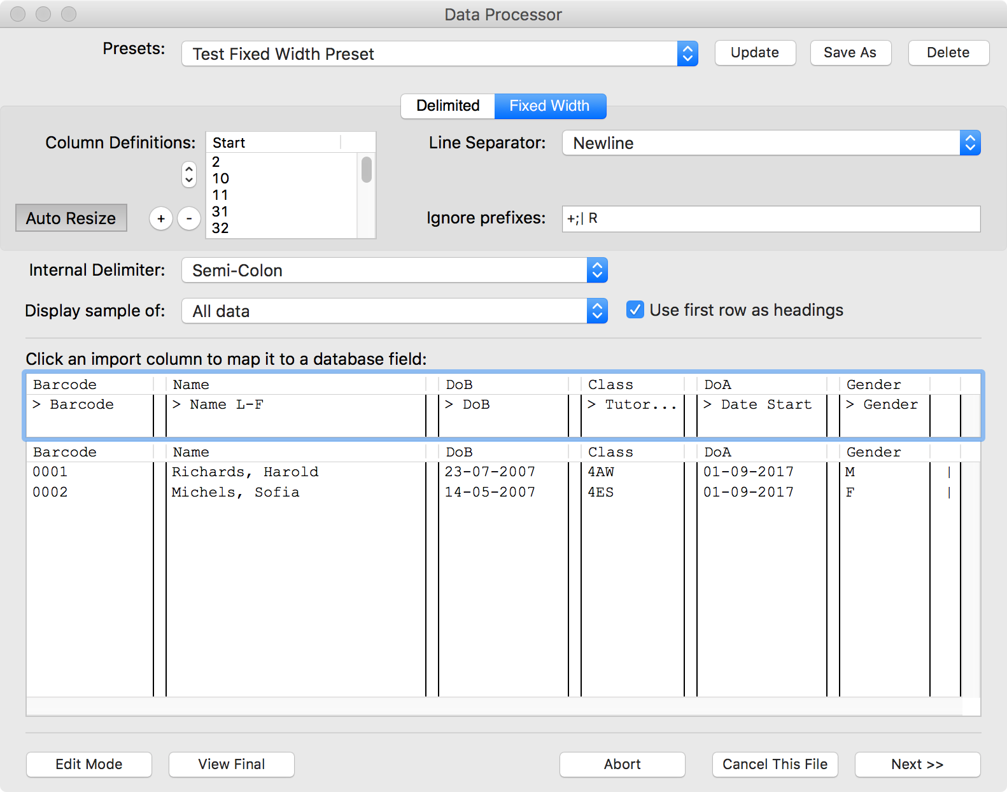Click the Class header in mapping table

pos(633,385)
